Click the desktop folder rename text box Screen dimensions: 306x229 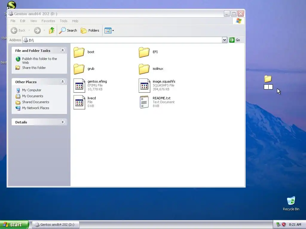coord(268,87)
